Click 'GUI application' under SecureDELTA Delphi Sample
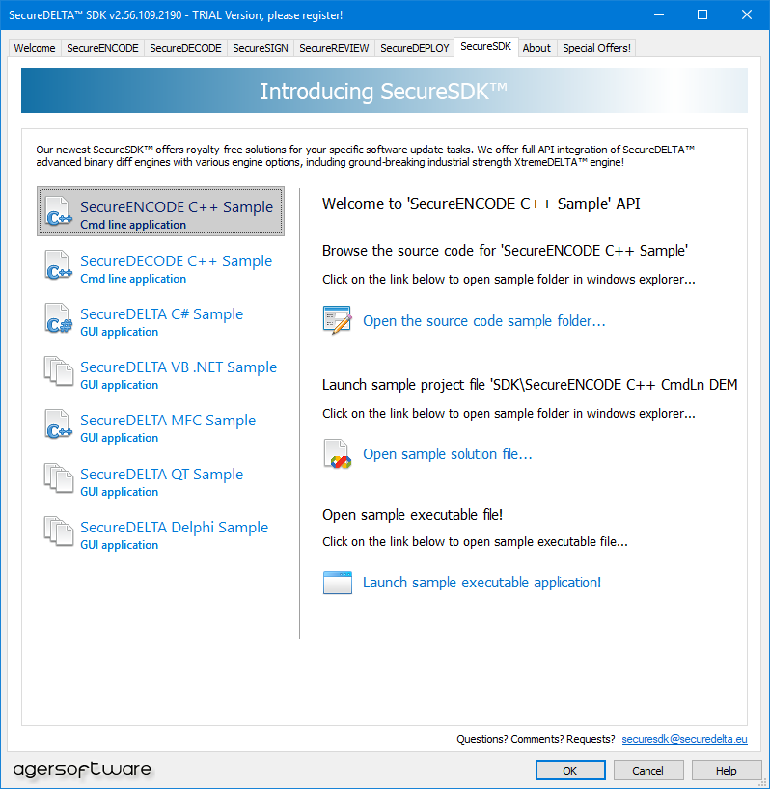The image size is (770, 789). 120,545
